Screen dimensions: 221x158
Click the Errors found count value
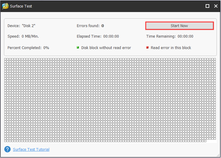pyautogui.click(x=103, y=26)
